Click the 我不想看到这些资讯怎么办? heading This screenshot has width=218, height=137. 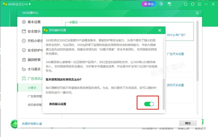click(64, 79)
